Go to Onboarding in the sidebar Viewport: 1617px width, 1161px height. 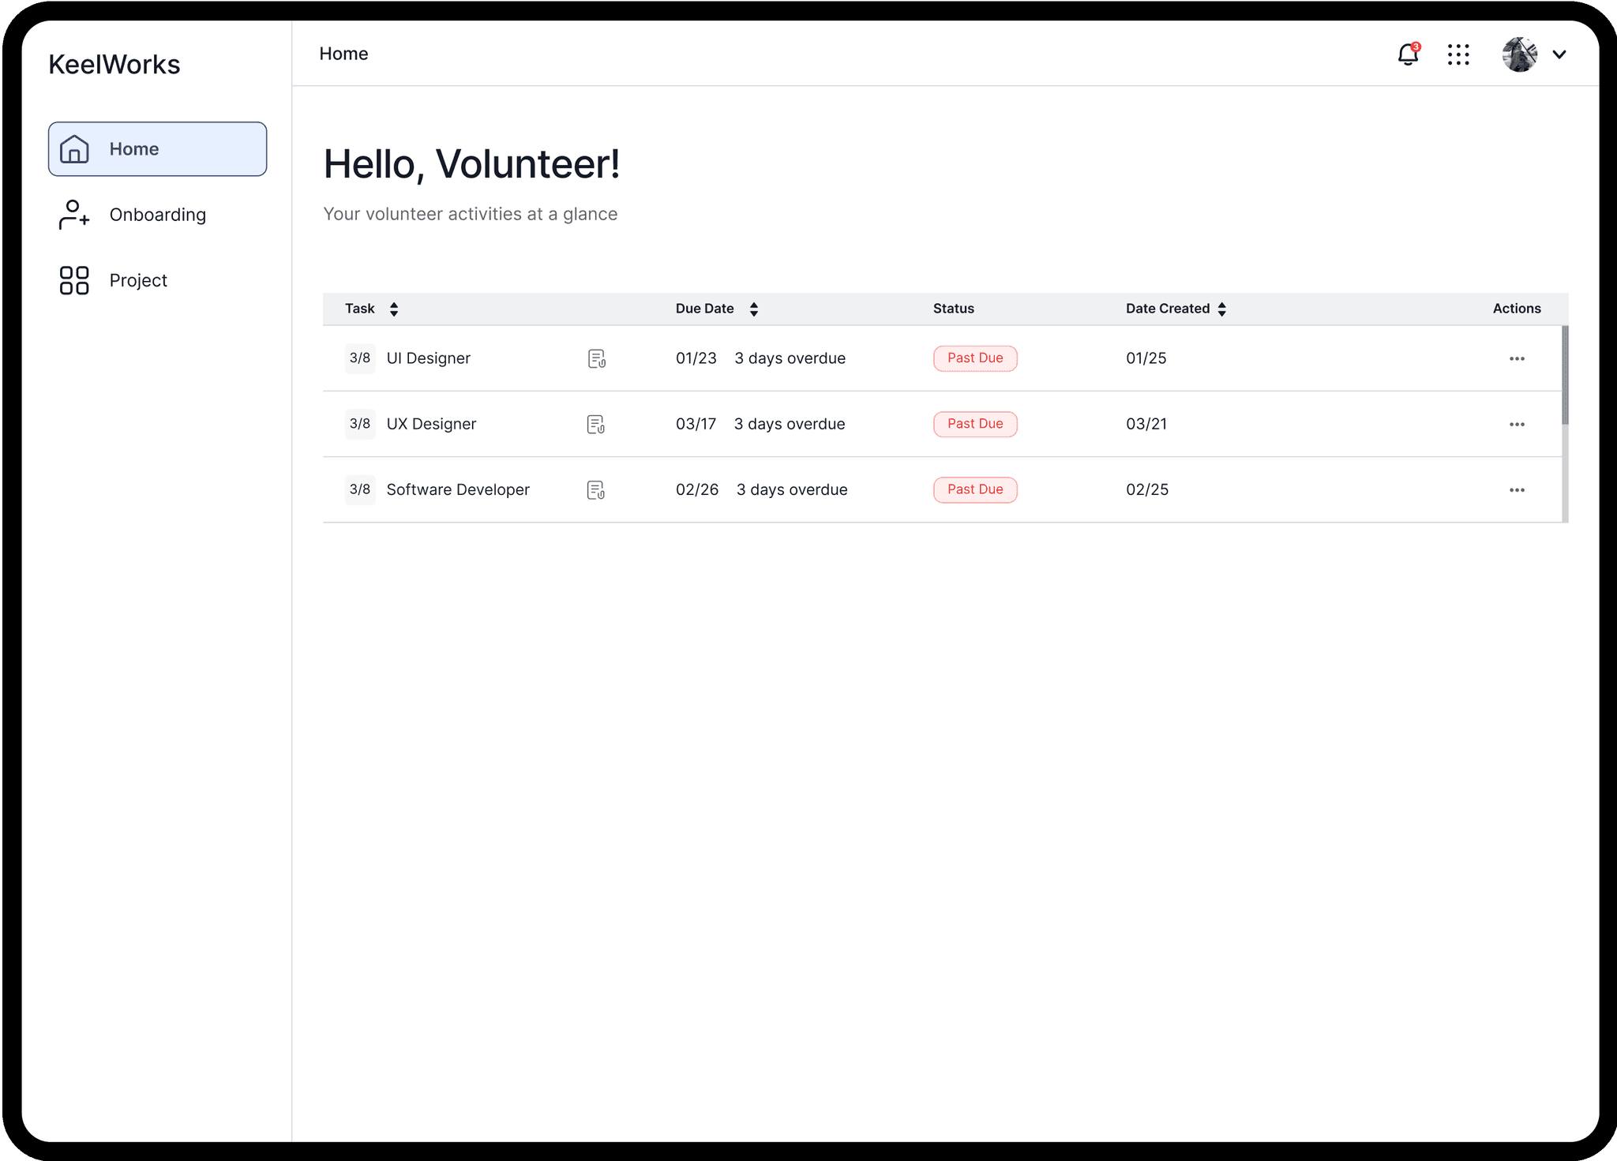[x=157, y=215]
